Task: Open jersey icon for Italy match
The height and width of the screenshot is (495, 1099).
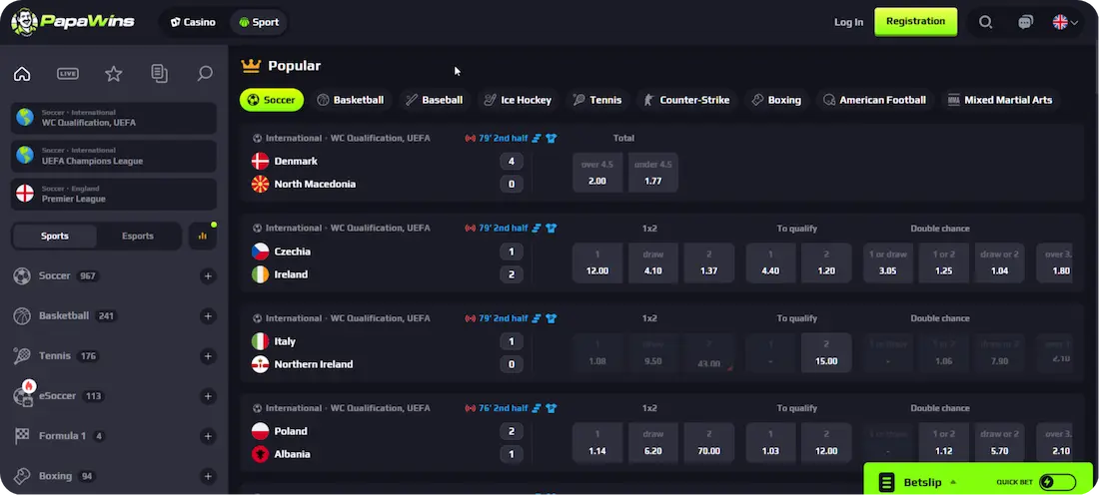Action: (x=550, y=318)
